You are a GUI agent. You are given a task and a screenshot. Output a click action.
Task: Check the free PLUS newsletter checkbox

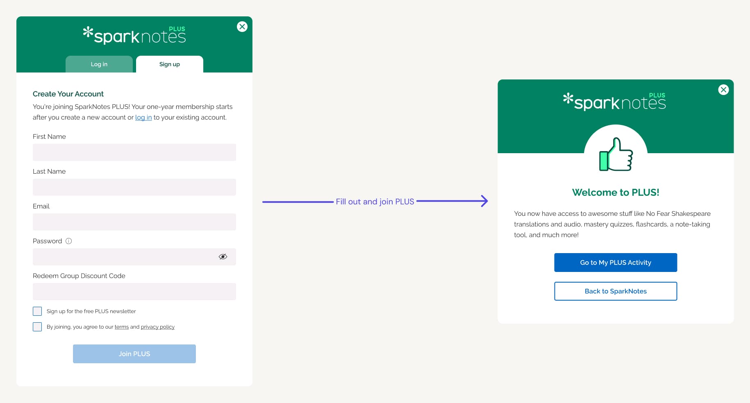tap(37, 311)
